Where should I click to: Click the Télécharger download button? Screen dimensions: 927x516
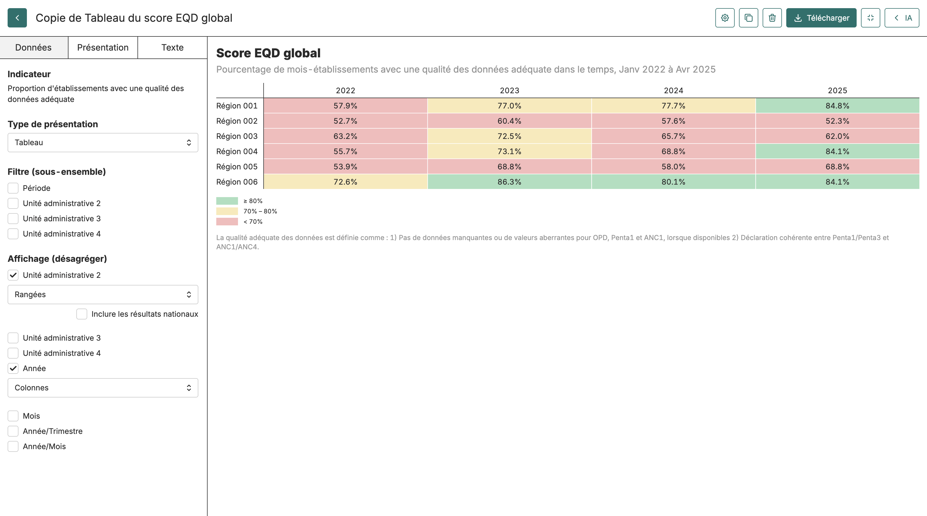(821, 18)
